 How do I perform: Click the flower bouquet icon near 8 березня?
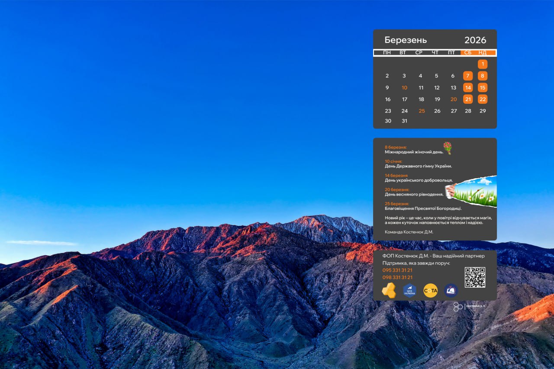447,148
